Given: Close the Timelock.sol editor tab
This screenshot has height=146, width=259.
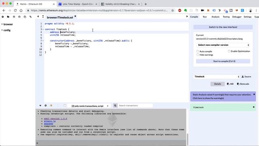Looking at the screenshot, I should coord(75,16).
